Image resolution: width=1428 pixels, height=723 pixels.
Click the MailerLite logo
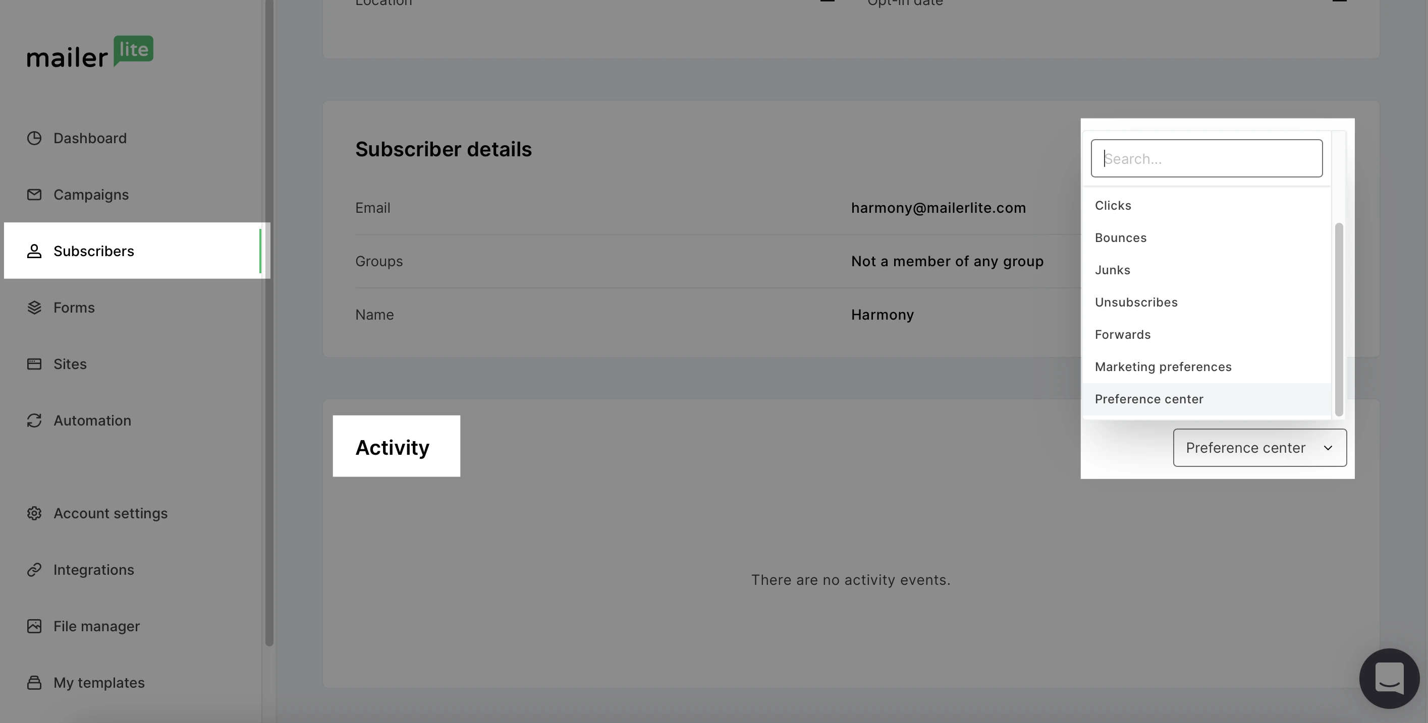click(x=90, y=53)
